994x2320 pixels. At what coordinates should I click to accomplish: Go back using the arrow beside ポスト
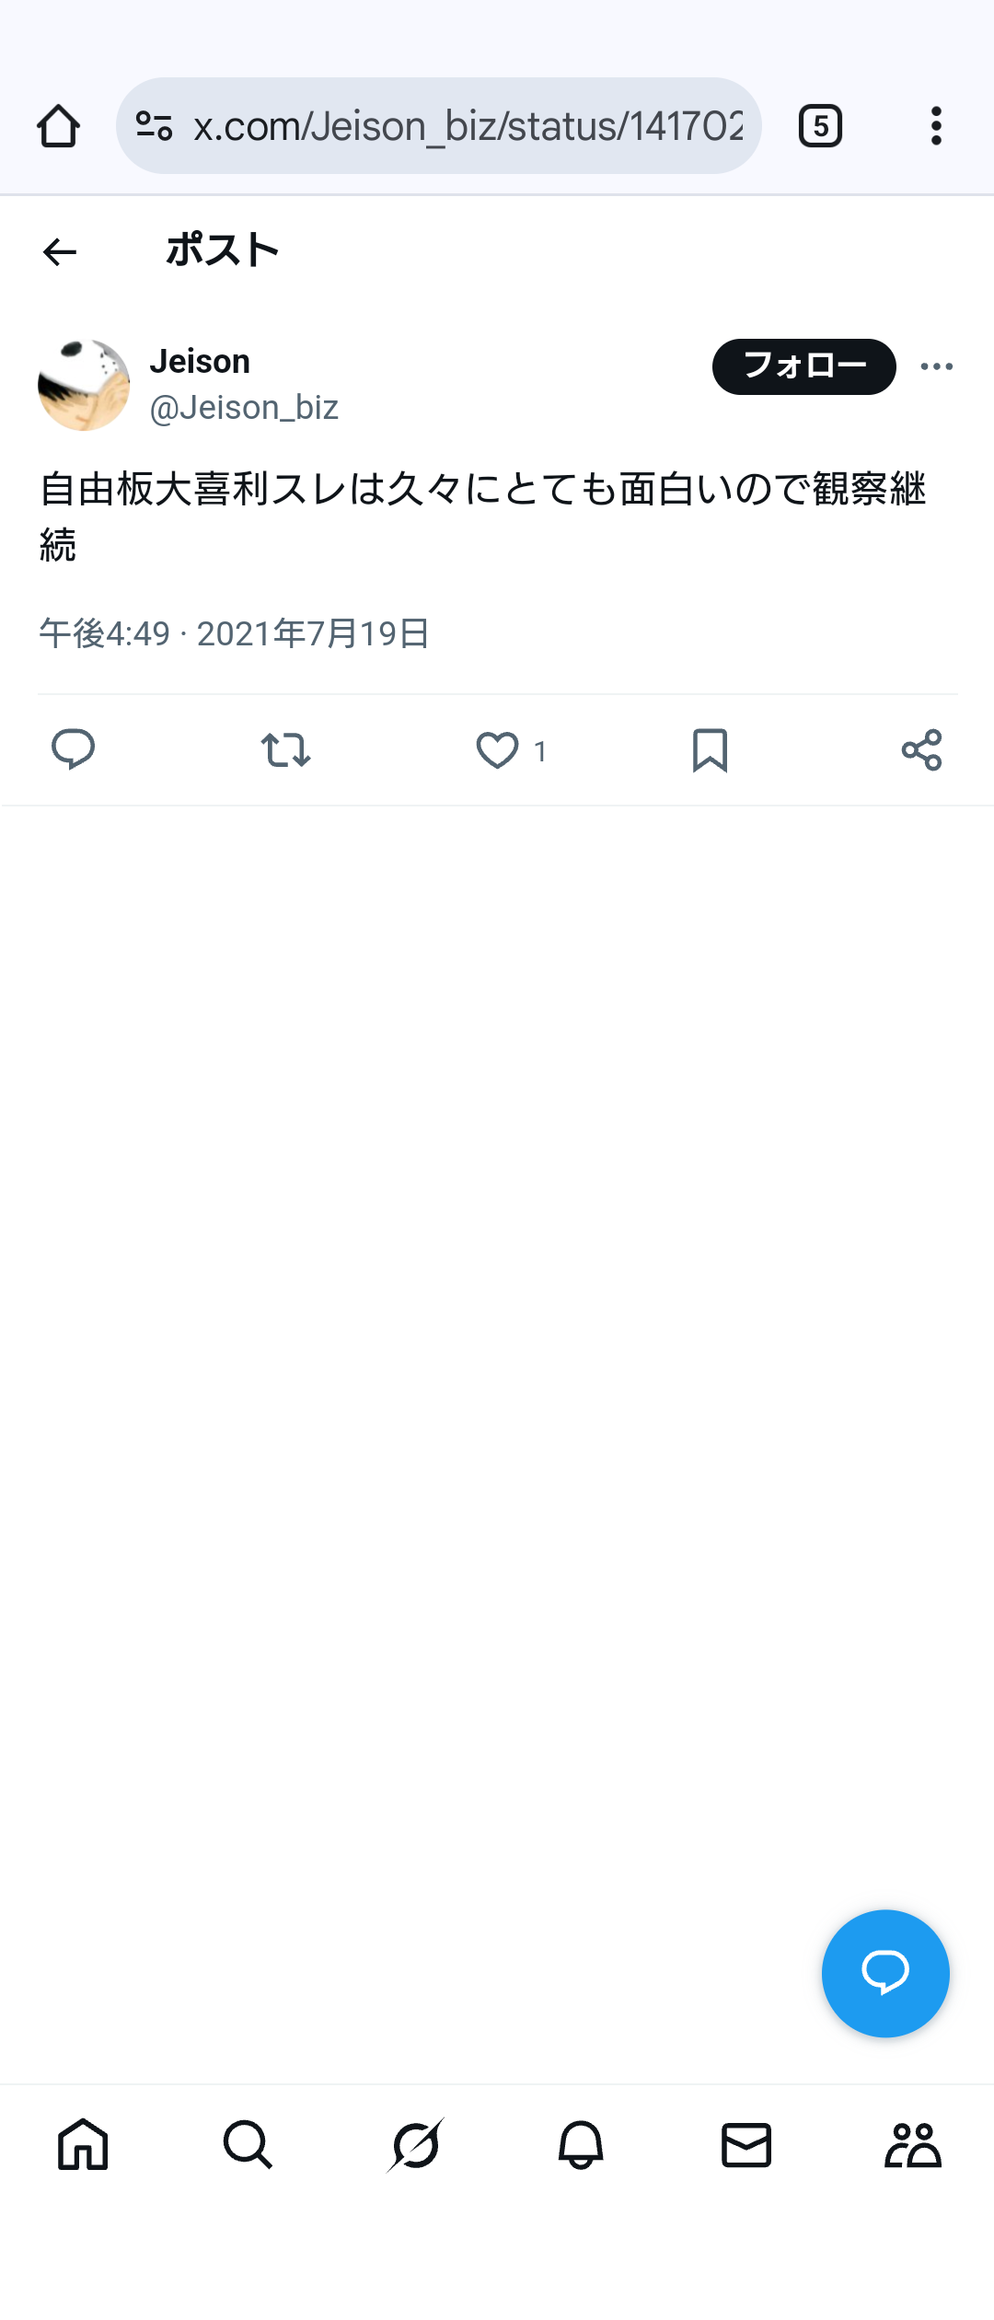tap(60, 251)
